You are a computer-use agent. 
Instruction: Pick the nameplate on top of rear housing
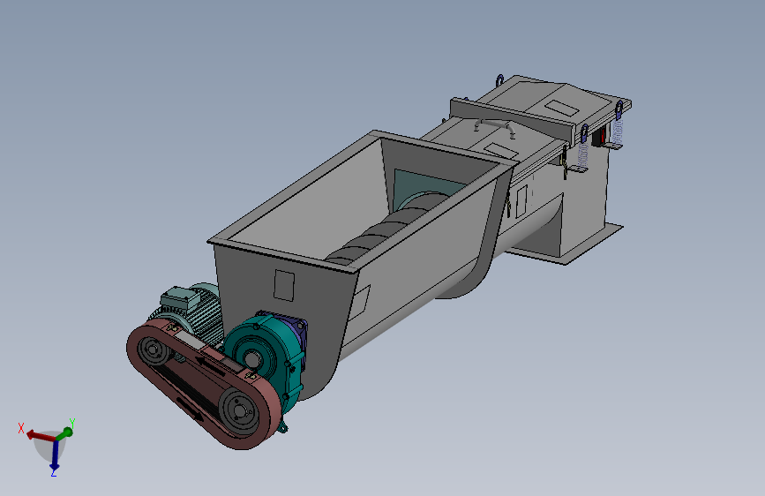tap(561, 107)
